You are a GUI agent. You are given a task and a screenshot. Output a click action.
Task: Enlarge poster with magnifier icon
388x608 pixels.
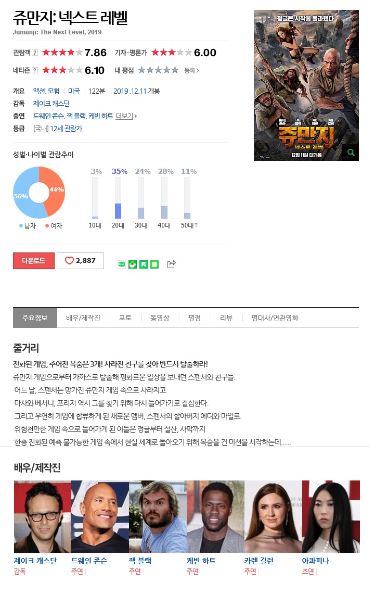tap(351, 153)
